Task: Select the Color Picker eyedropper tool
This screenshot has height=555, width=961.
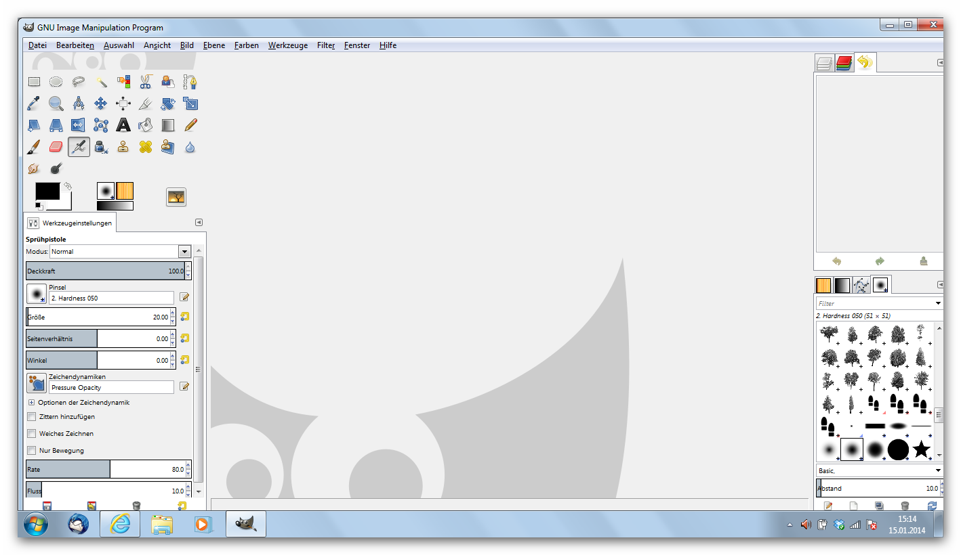Action: (x=34, y=104)
